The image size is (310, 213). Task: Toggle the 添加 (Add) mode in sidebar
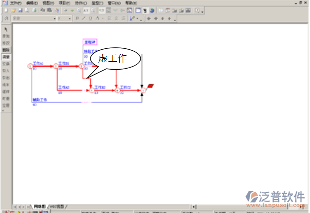click(x=5, y=36)
